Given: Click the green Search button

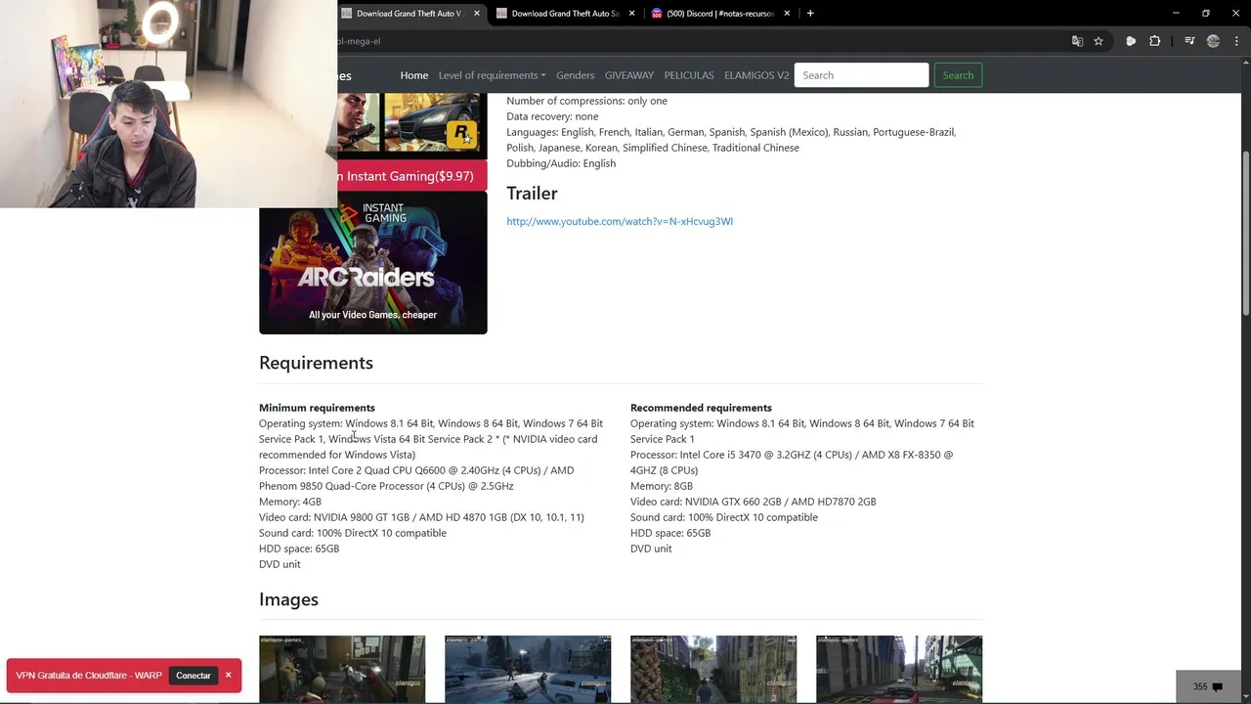Looking at the screenshot, I should pyautogui.click(x=958, y=75).
